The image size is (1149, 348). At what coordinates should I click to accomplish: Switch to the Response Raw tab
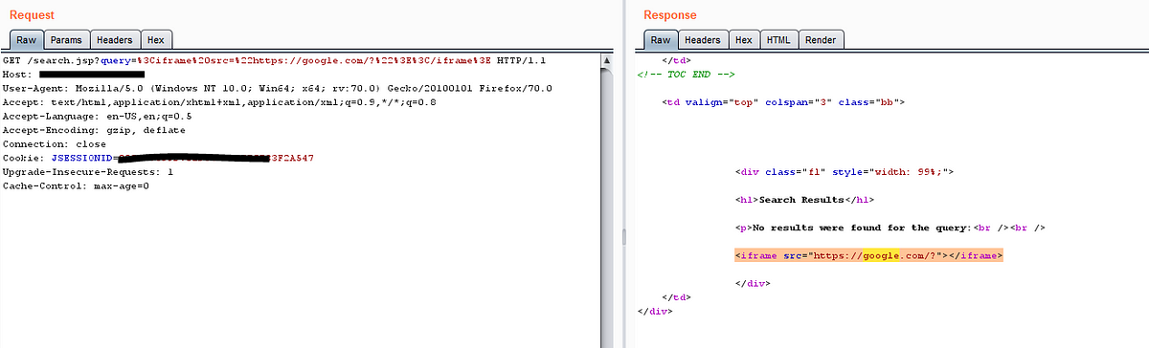(x=661, y=40)
